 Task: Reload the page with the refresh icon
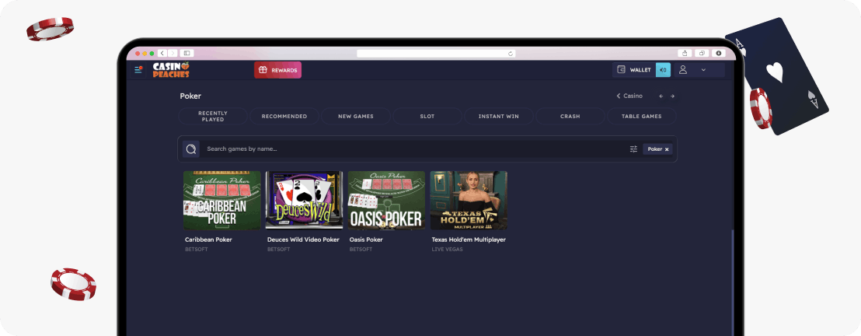tap(511, 54)
